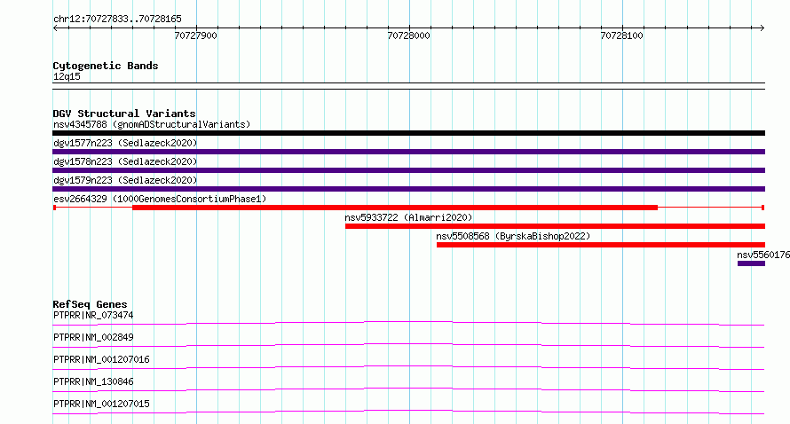Click the red nsv5933722 variant bar

click(555, 226)
